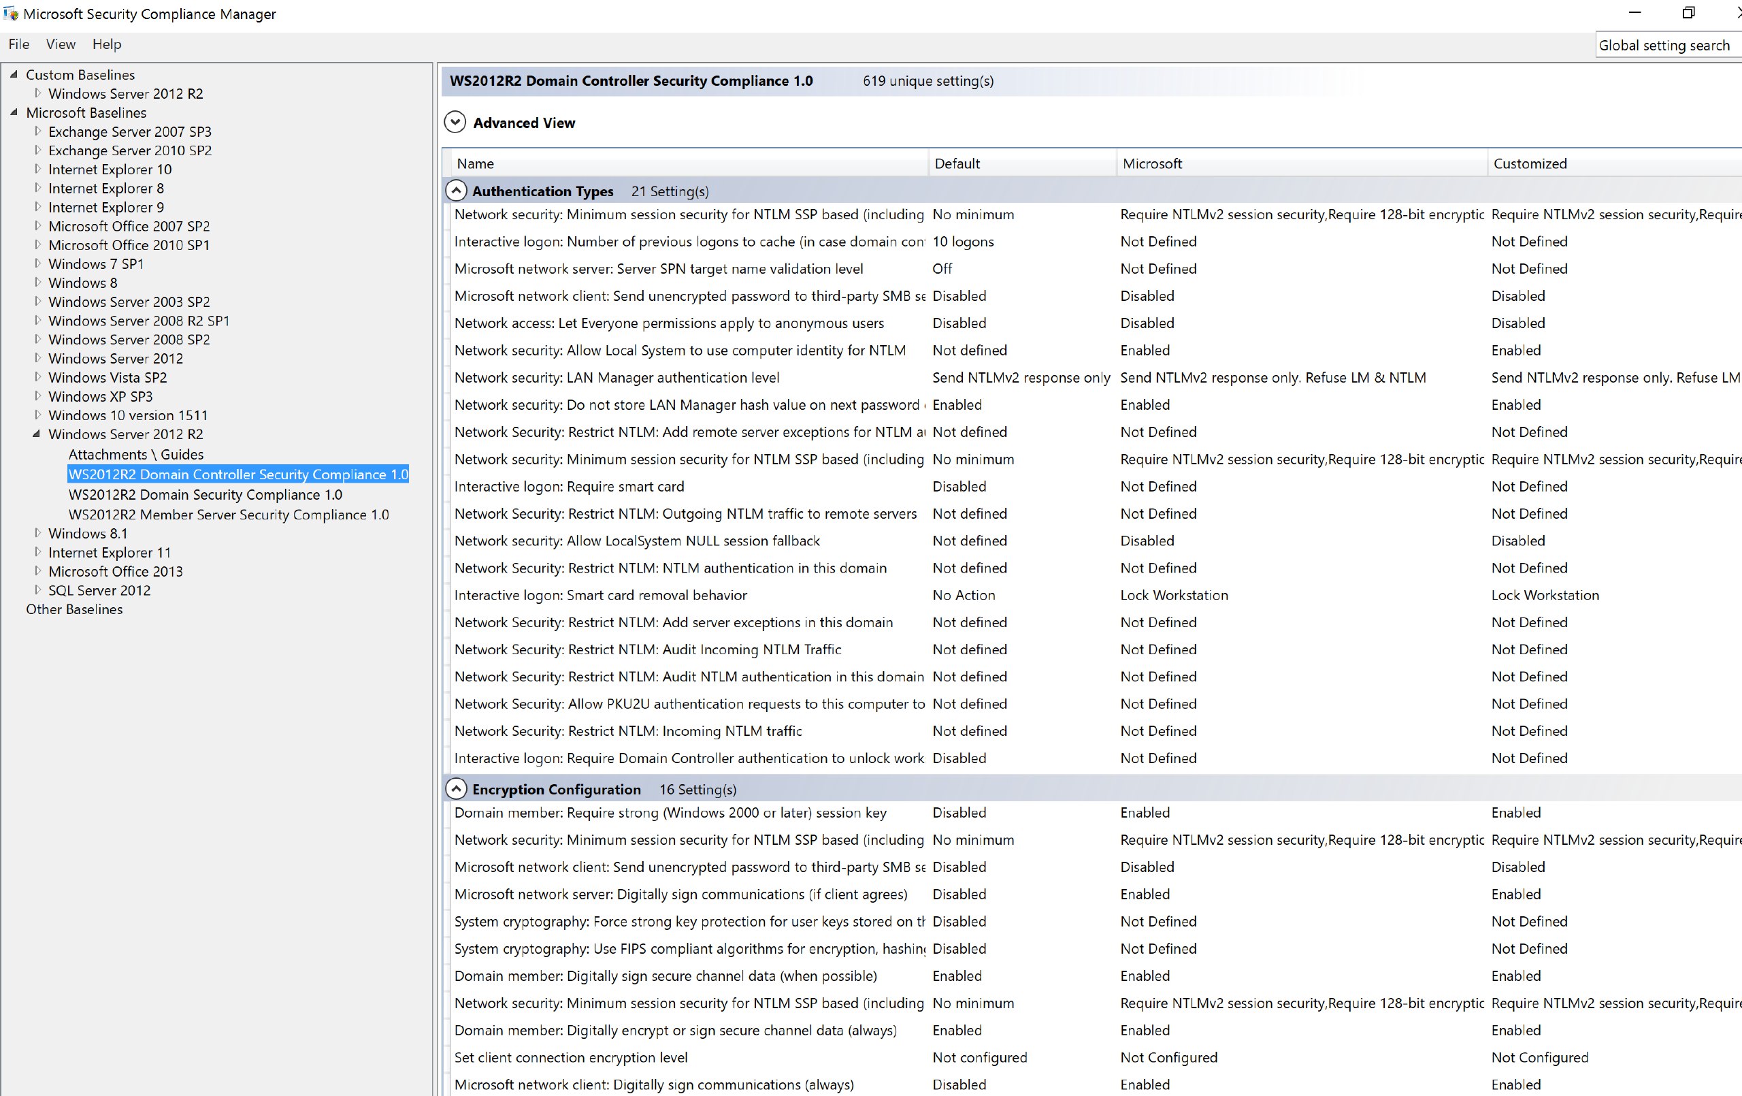
Task: Select WS2012R2 Domain Security Compliance 1.0
Action: coord(206,494)
